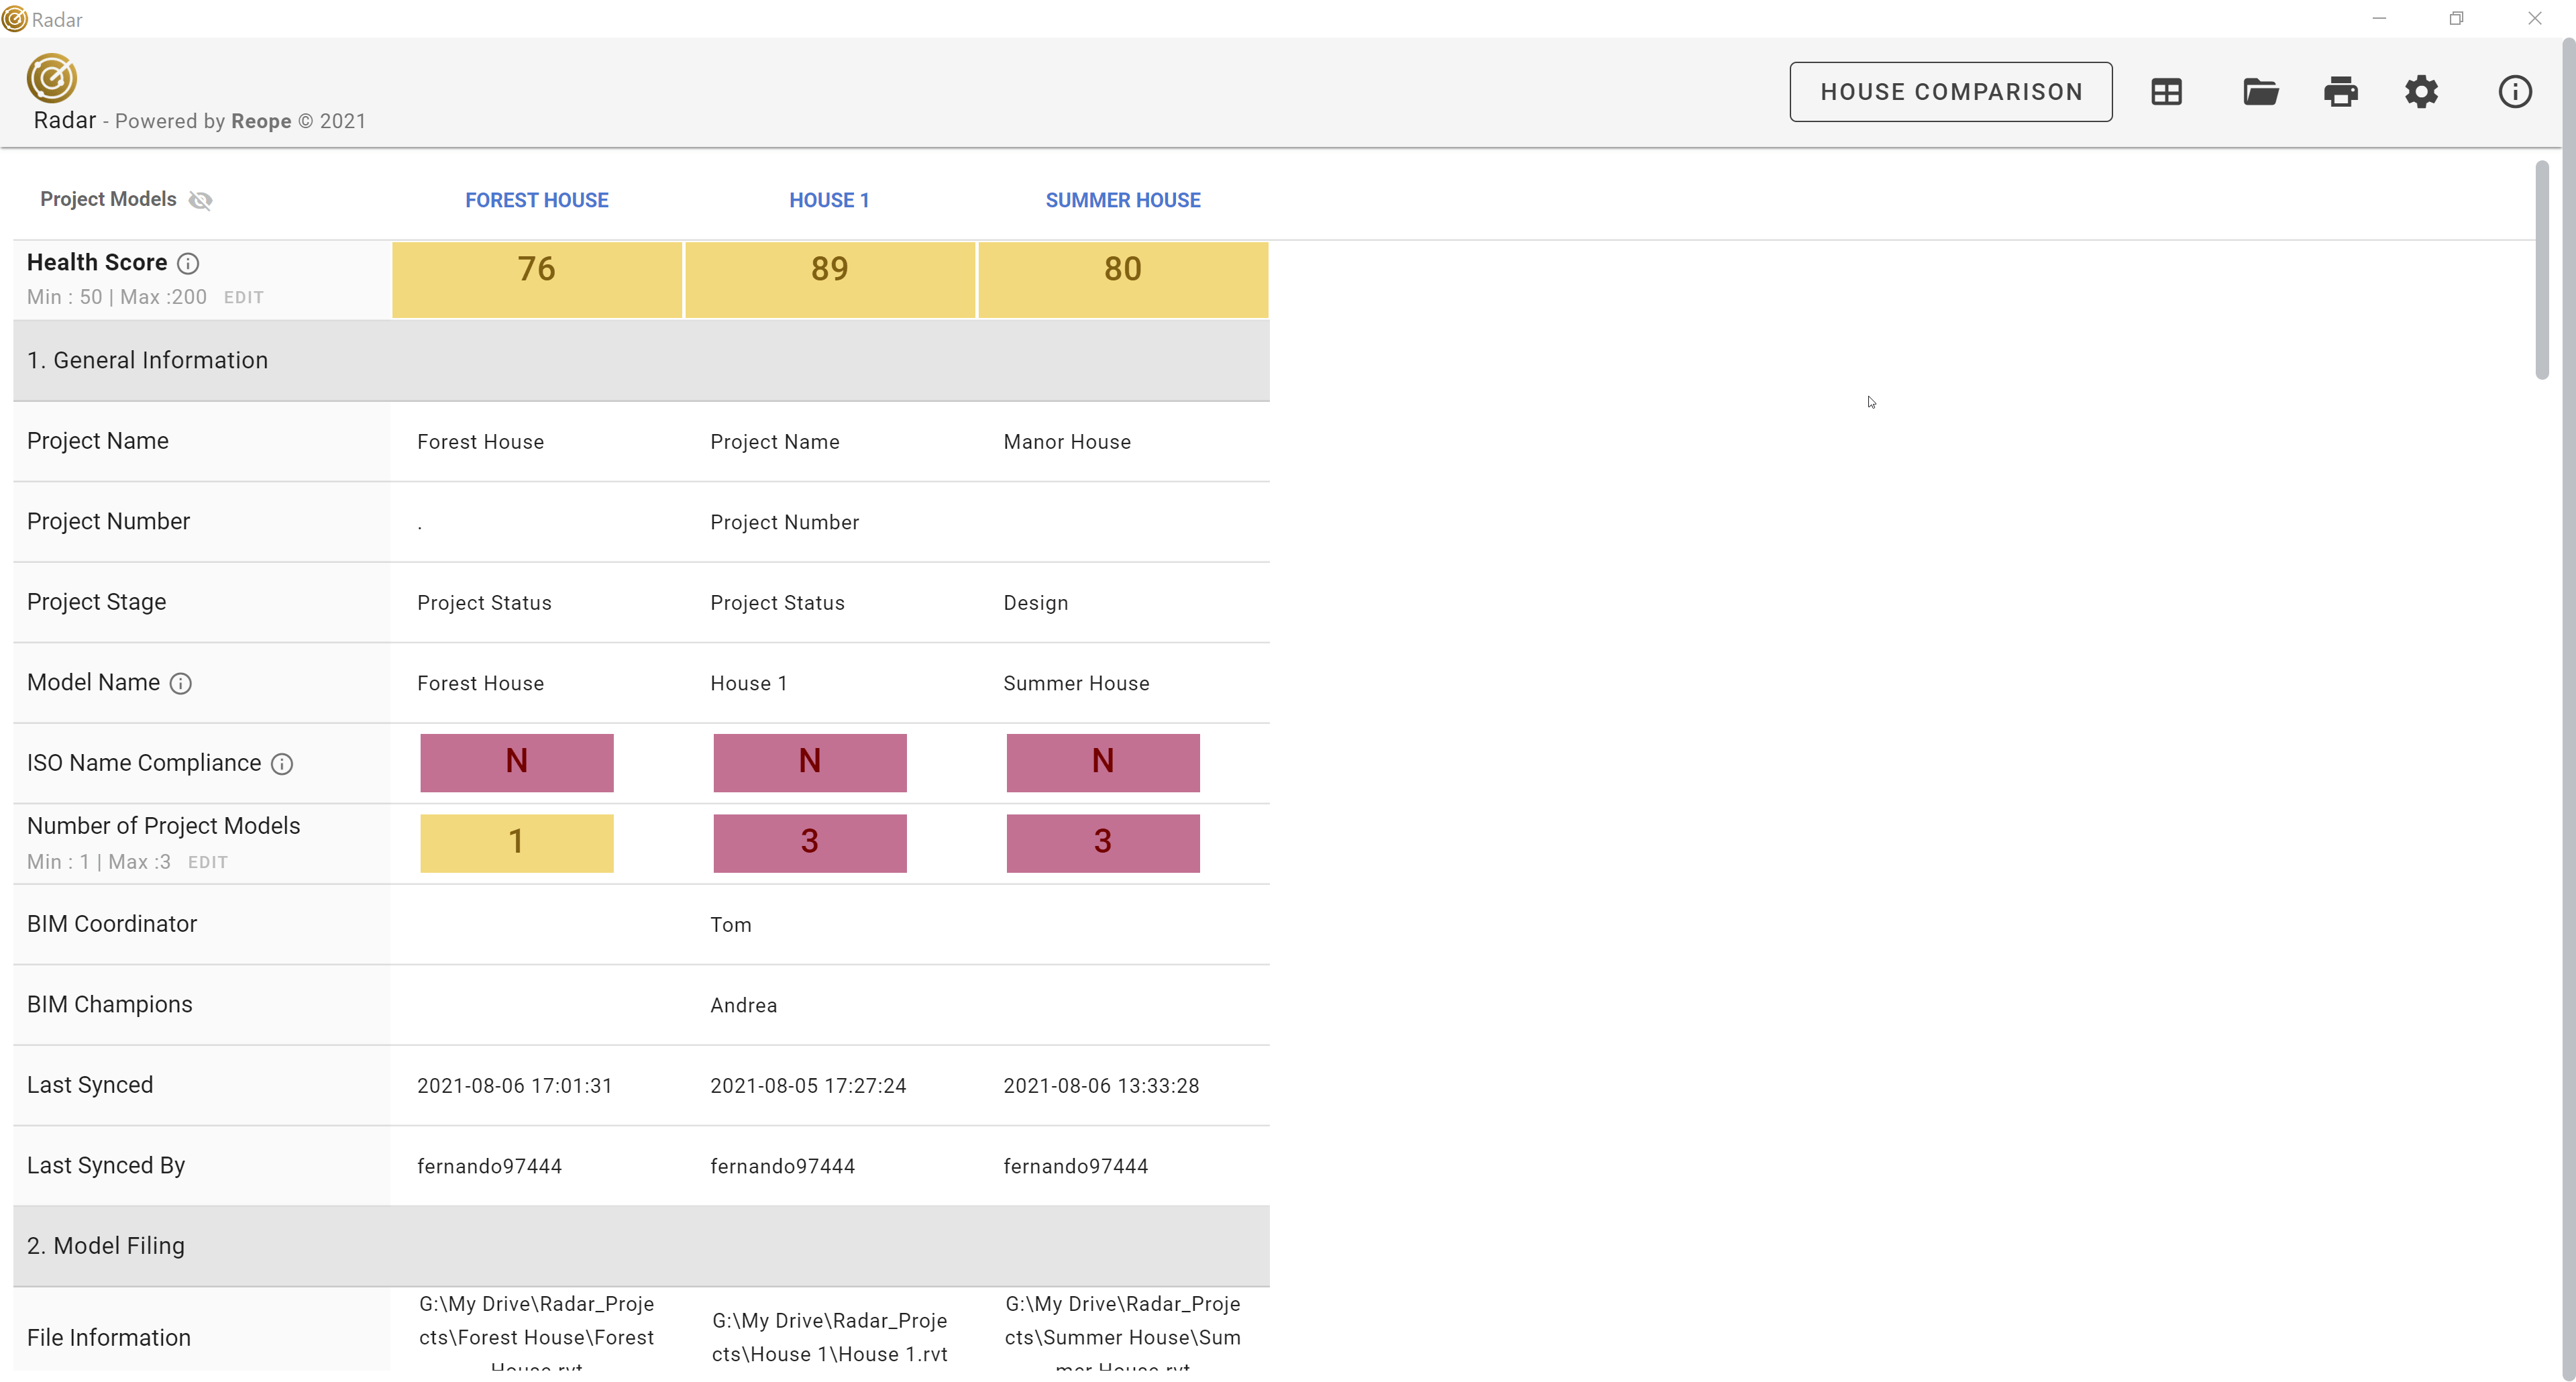The image size is (2576, 1382).
Task: Click the open folder icon
Action: pos(2260,92)
